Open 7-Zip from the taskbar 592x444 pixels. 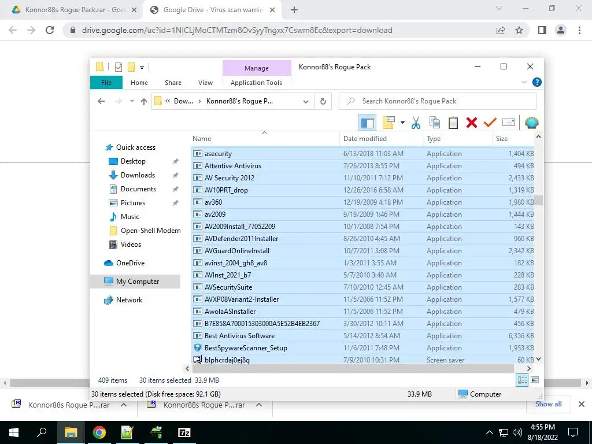[184, 432]
